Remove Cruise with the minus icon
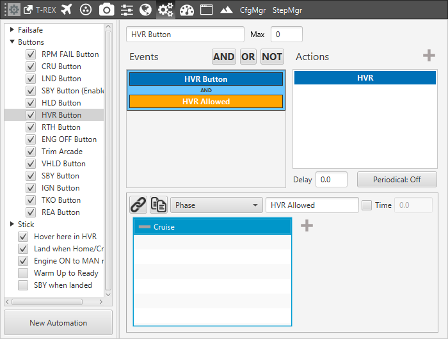This screenshot has width=448, height=339. click(144, 227)
